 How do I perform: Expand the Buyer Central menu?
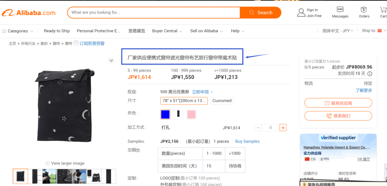tap(167, 31)
